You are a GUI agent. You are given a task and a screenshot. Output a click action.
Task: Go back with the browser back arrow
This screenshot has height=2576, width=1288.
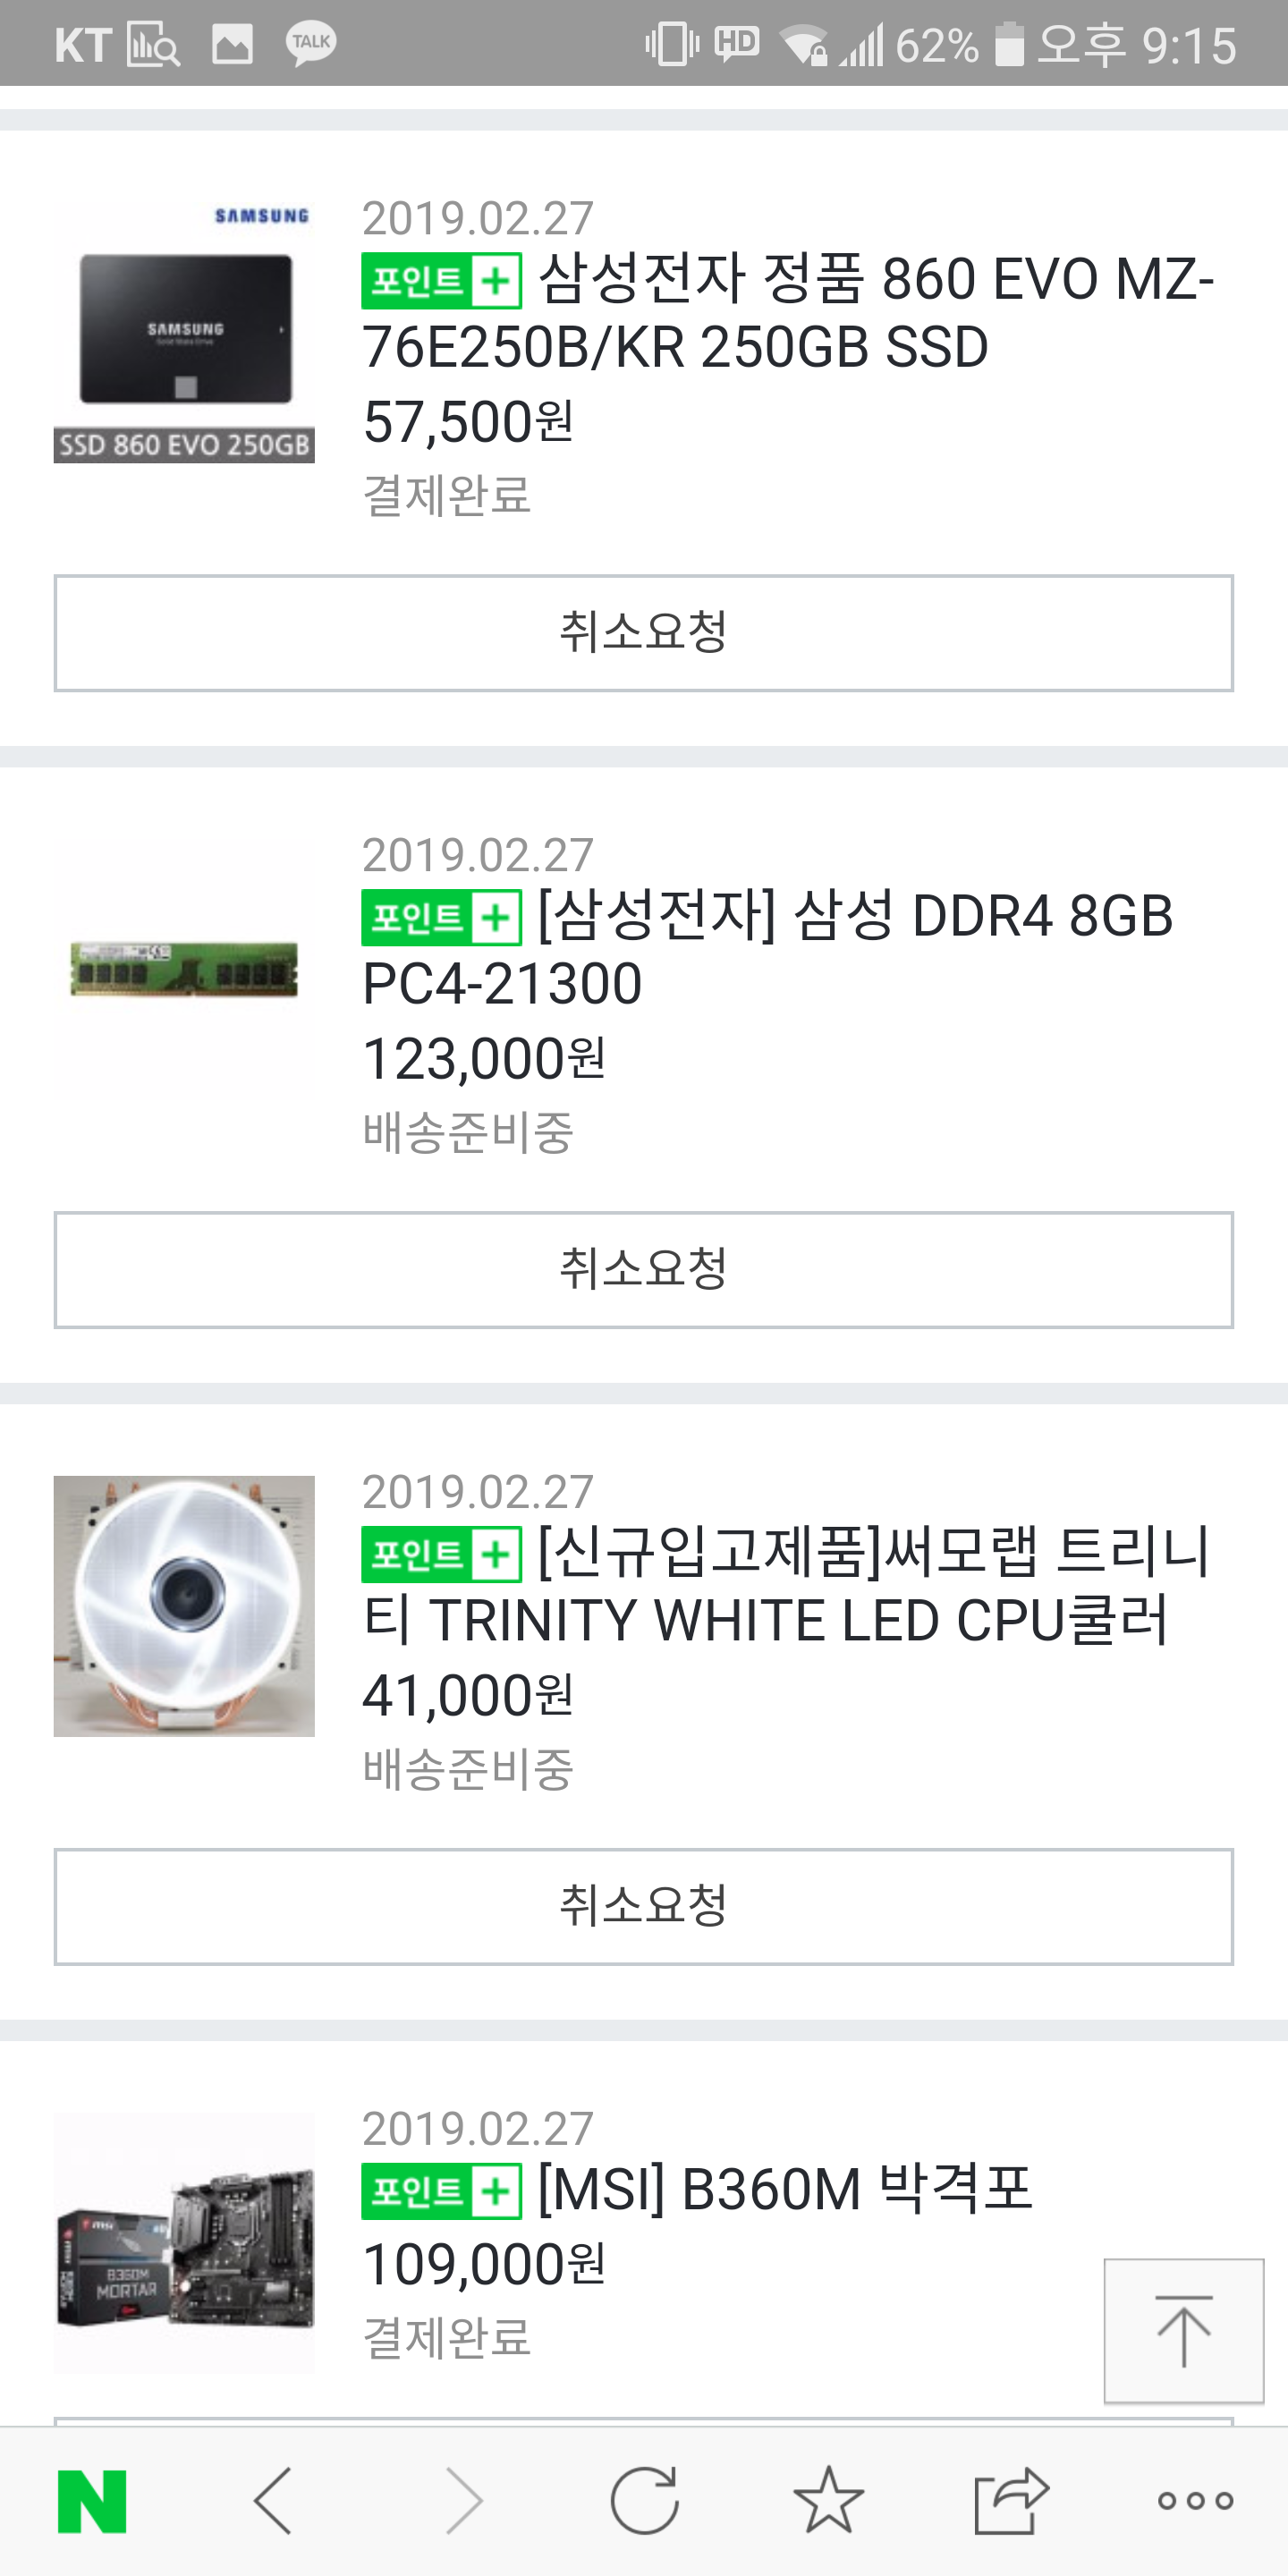[x=273, y=2500]
